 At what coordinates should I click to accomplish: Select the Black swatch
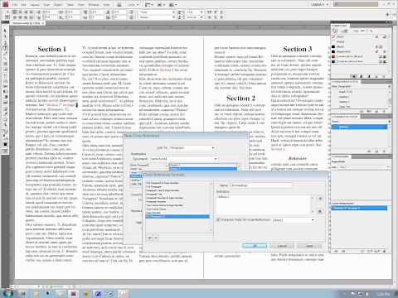tap(359, 46)
